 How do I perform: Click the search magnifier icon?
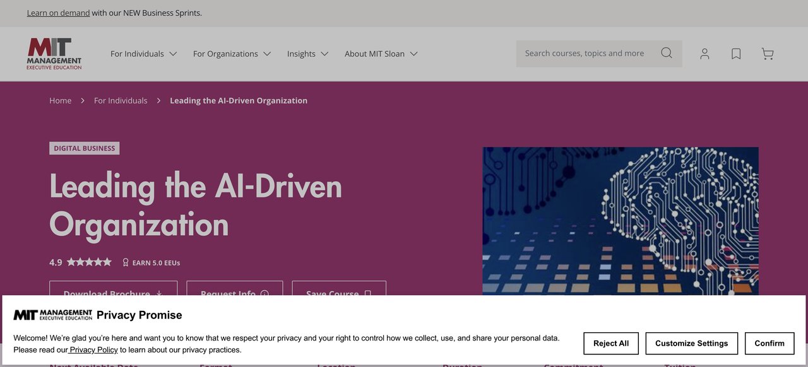coord(667,53)
